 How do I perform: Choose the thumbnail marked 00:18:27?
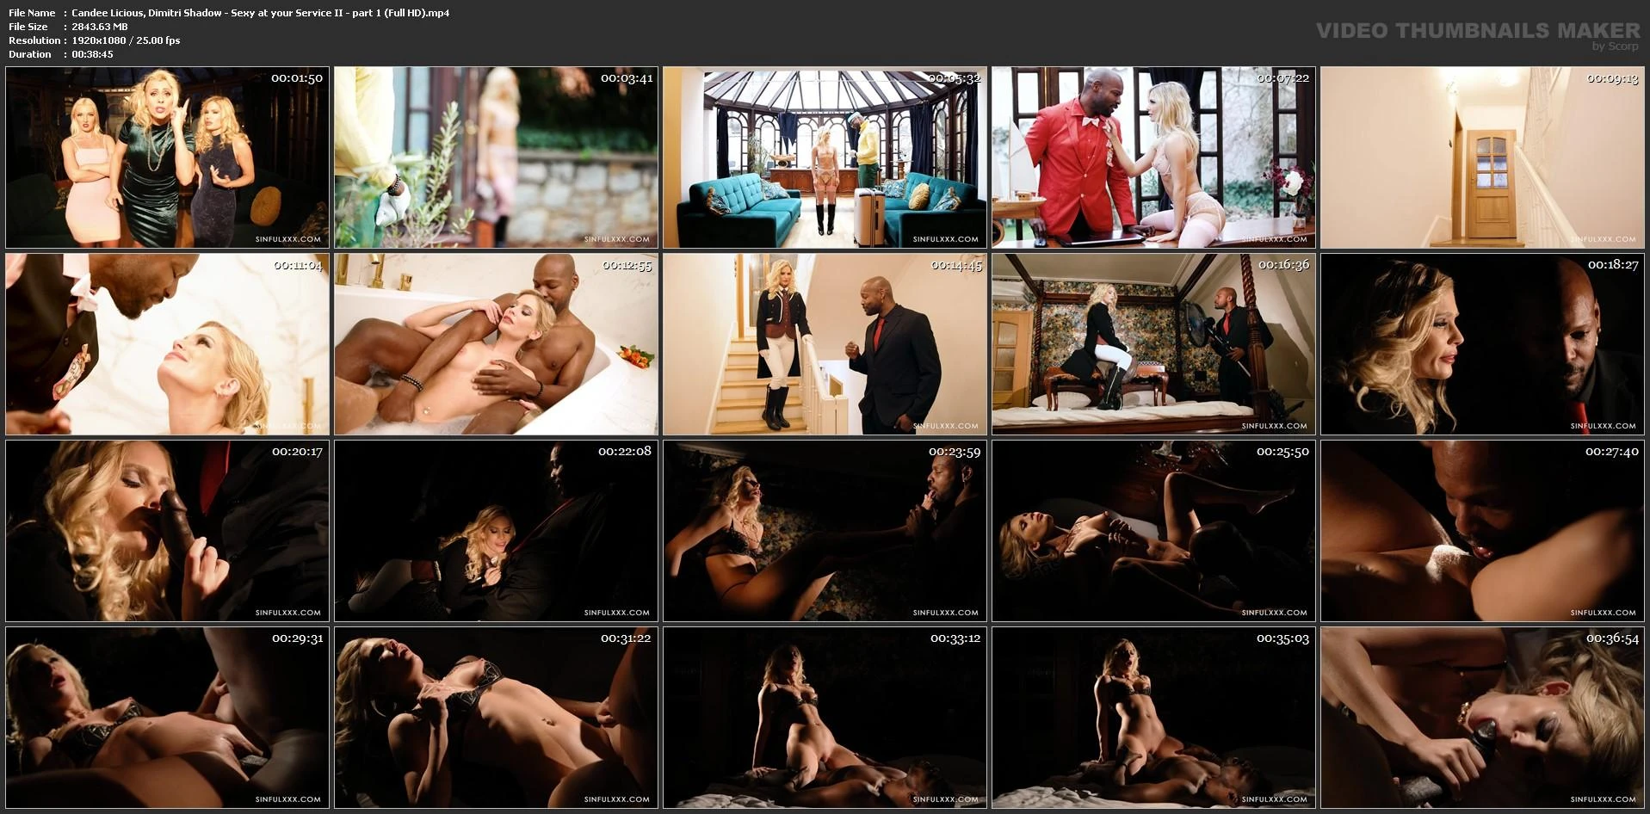[x=1482, y=344]
